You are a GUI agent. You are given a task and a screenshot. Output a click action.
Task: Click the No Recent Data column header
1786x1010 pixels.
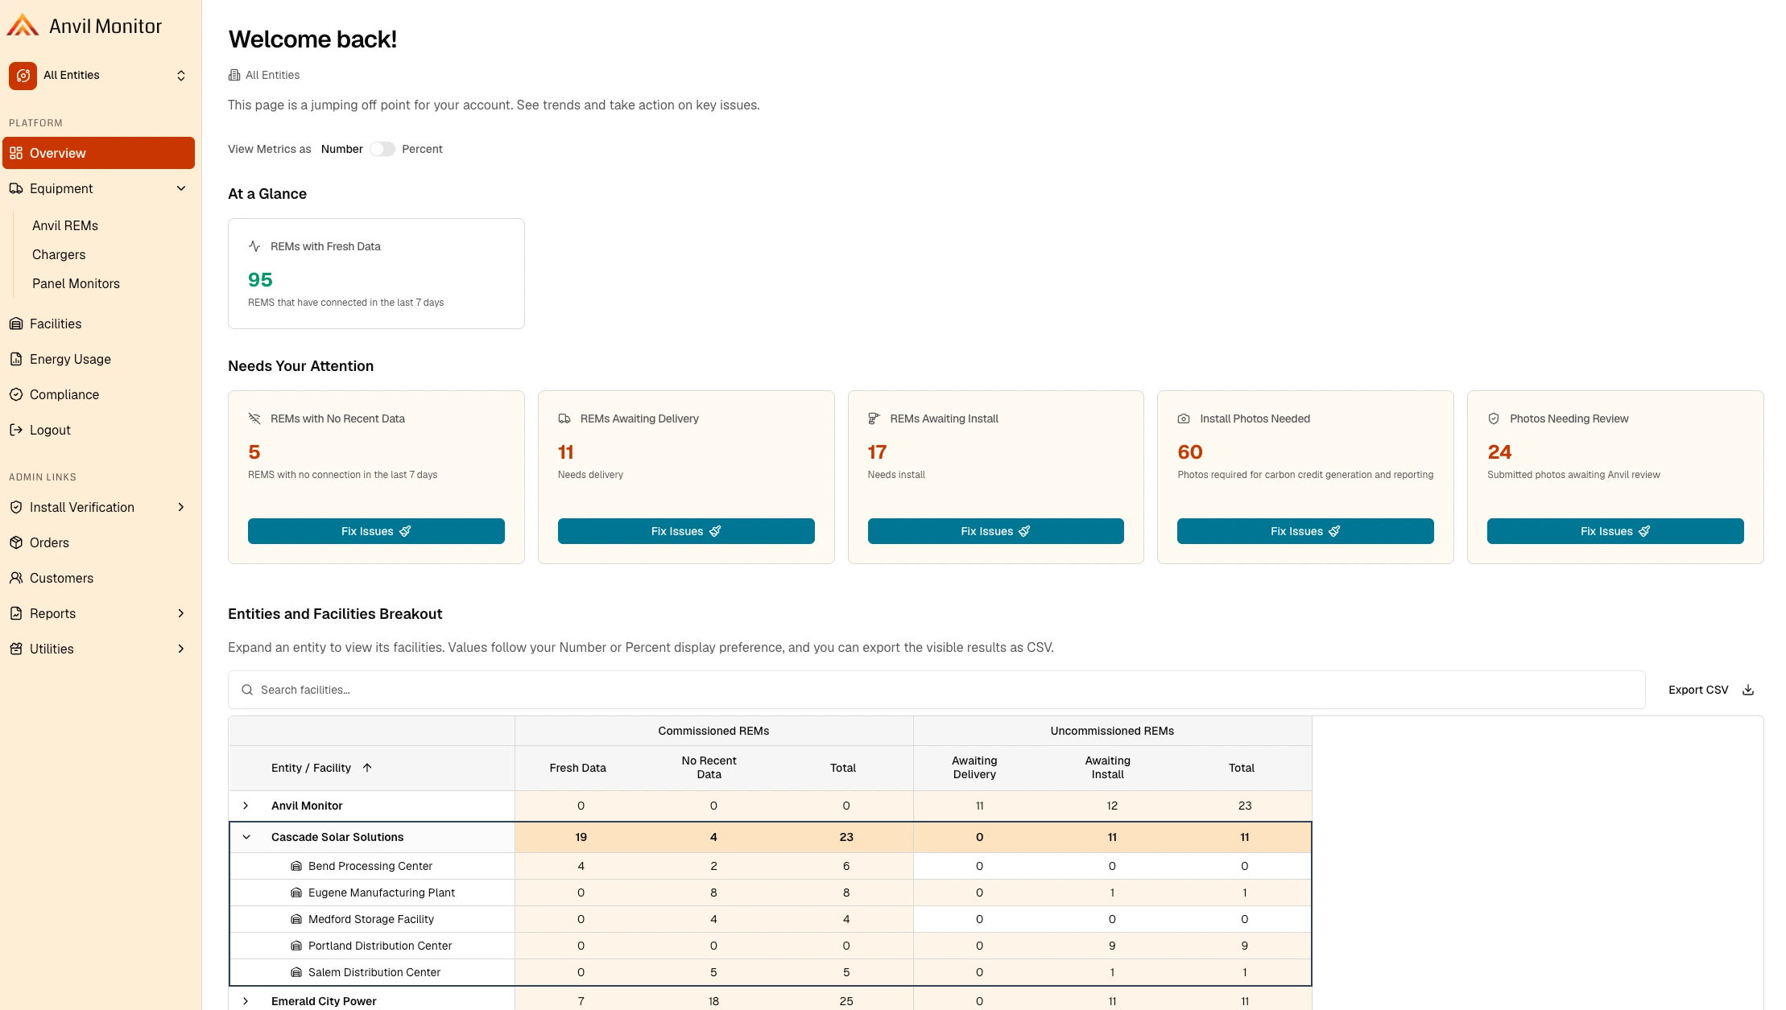pos(709,767)
